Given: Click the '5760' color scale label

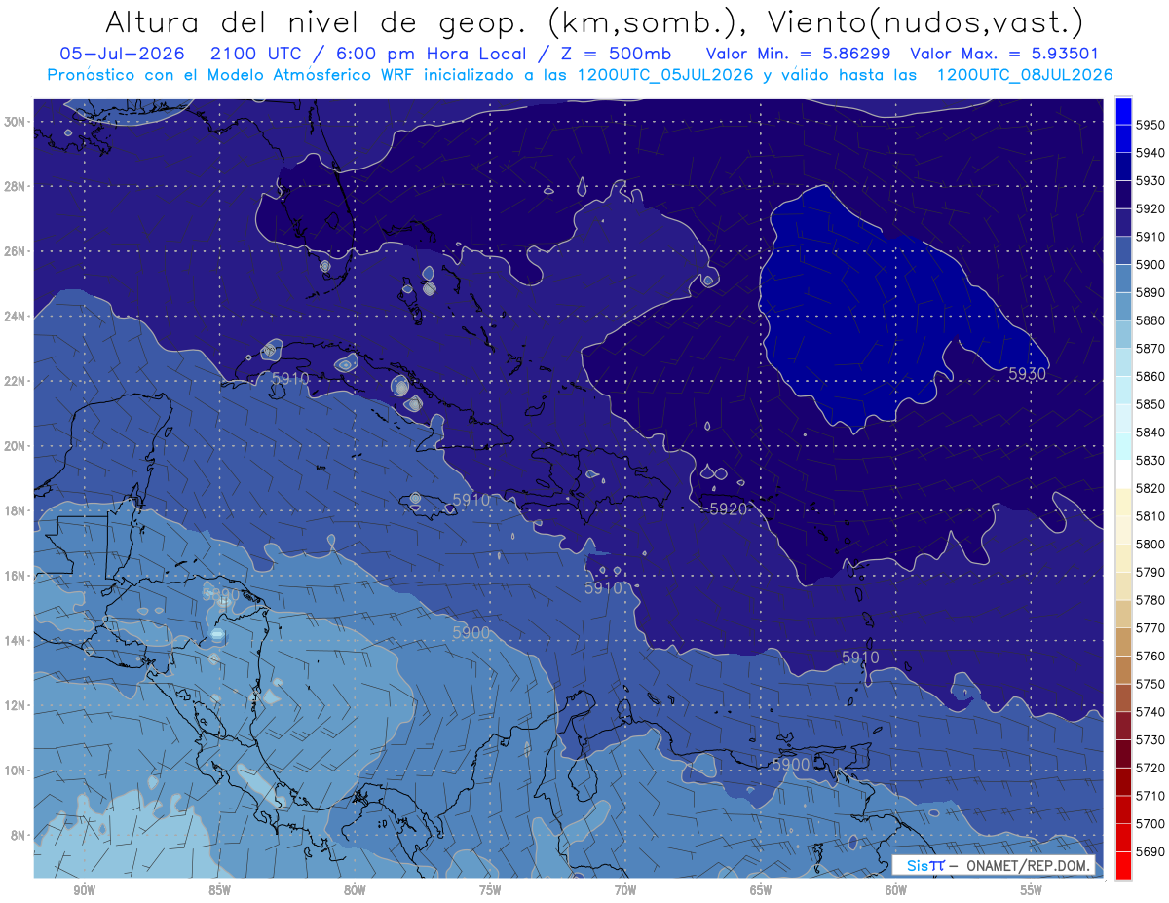Looking at the screenshot, I should [x=1150, y=657].
